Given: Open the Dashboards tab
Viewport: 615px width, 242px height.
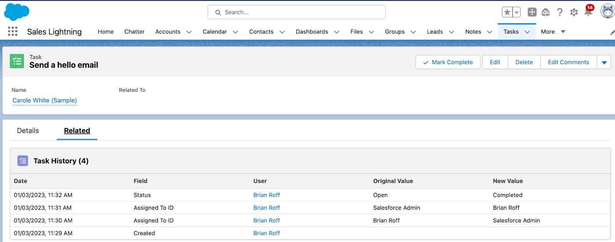Looking at the screenshot, I should click(x=312, y=32).
